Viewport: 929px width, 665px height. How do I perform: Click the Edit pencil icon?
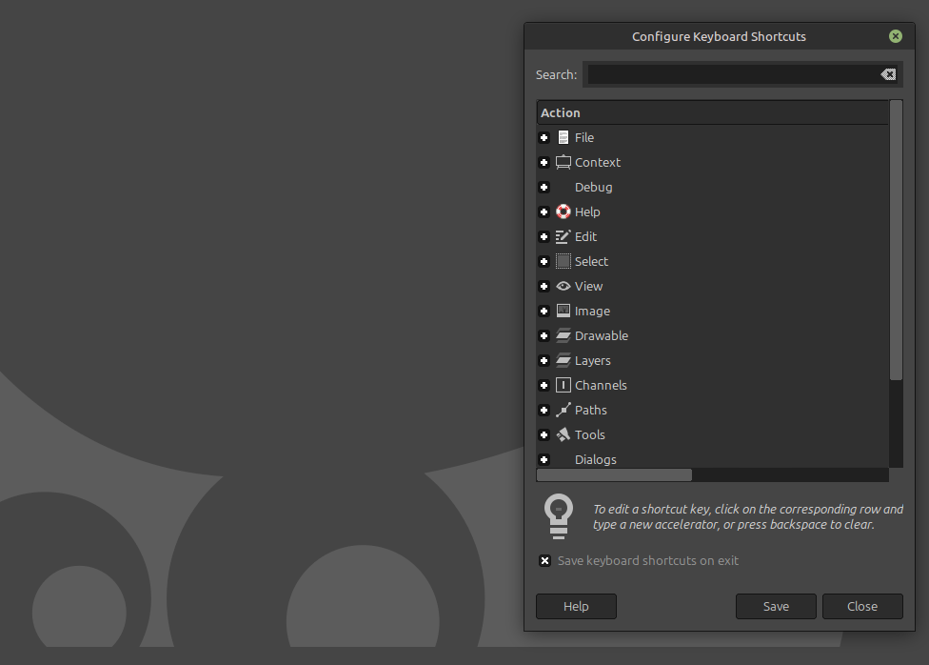tap(563, 236)
